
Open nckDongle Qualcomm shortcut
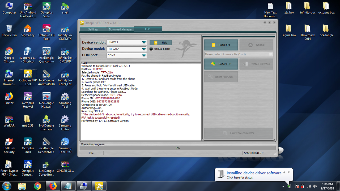pos(46,55)
